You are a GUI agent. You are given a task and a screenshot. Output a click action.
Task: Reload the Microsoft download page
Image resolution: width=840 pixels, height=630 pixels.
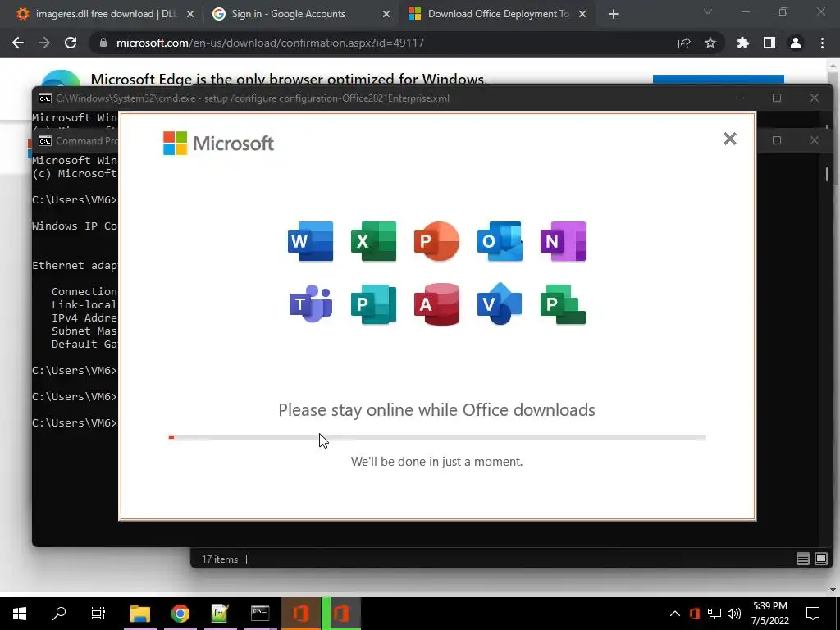(x=71, y=43)
